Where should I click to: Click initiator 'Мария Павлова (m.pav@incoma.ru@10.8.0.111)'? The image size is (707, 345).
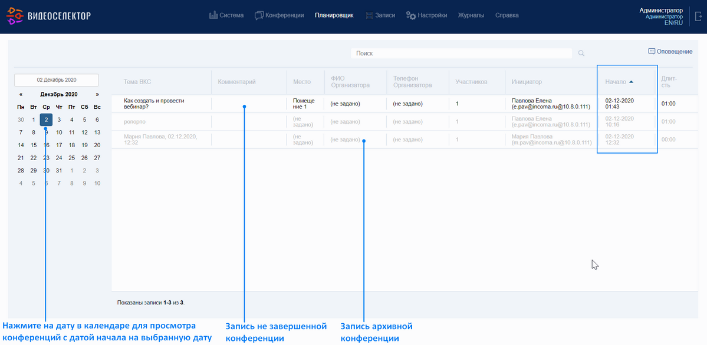551,140
